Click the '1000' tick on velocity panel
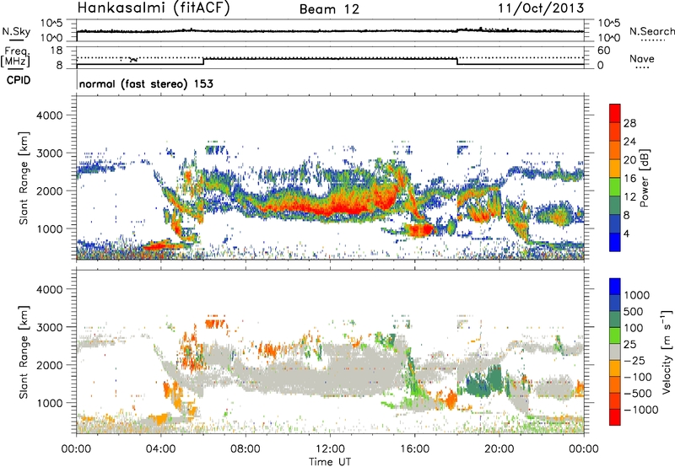This screenshot has height=467, width=675. (x=50, y=403)
